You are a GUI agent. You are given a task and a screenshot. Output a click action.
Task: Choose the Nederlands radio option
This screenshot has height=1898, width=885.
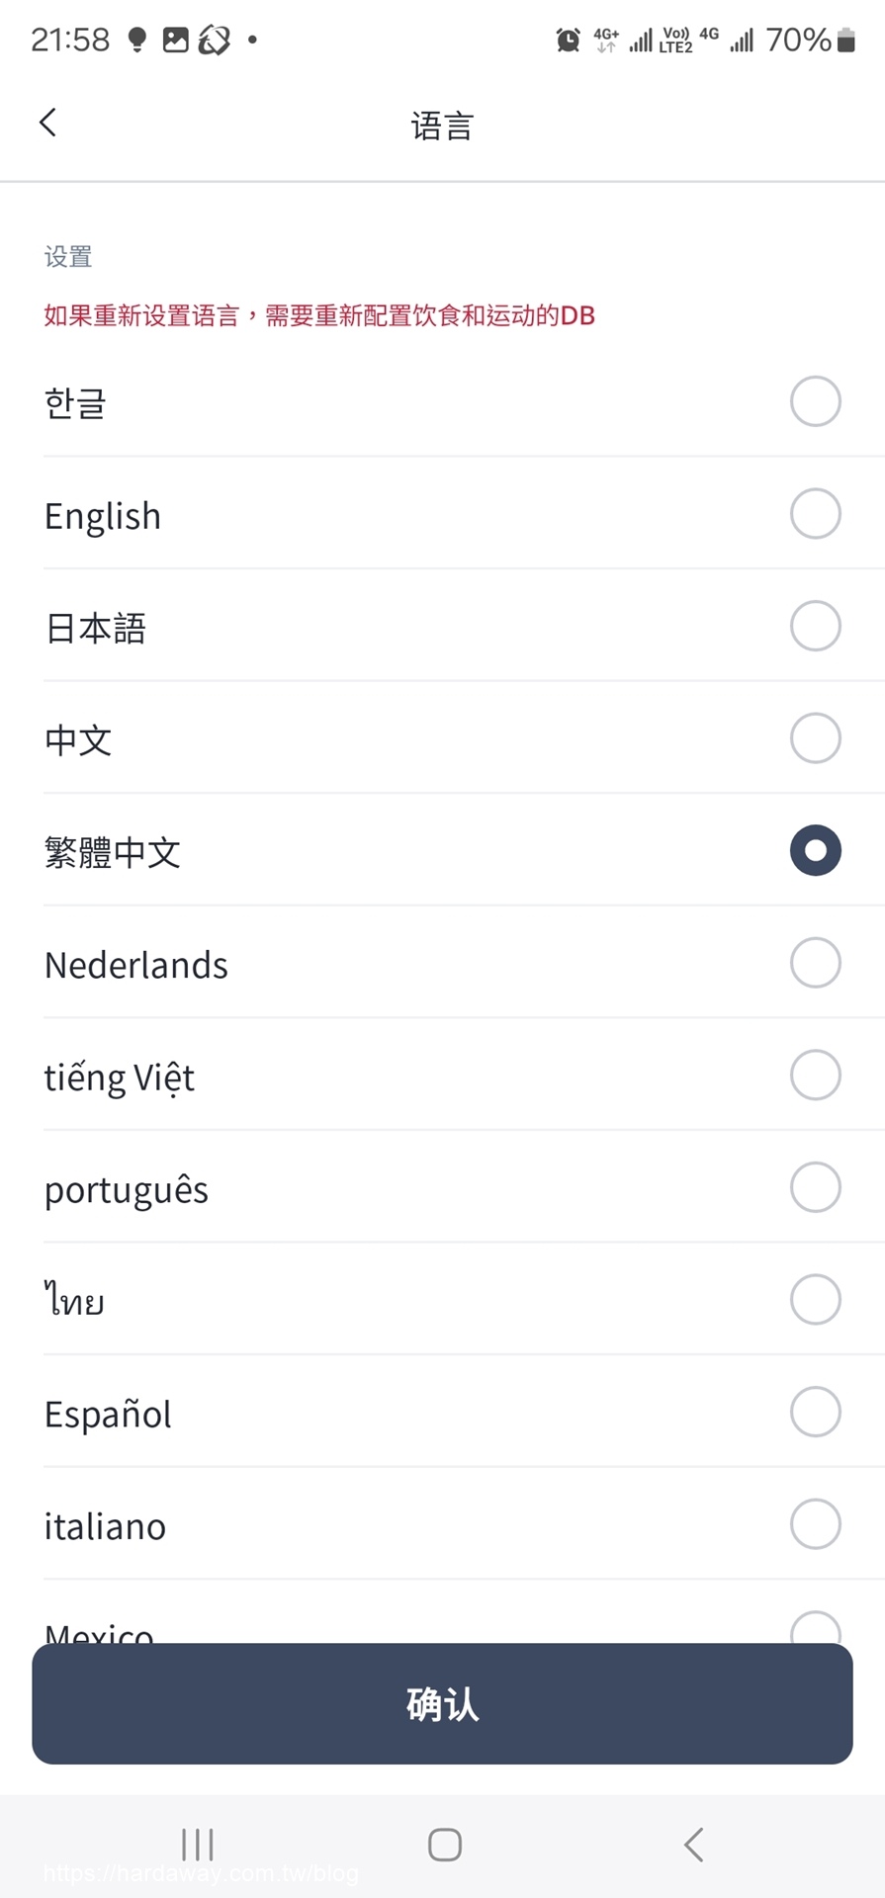click(815, 963)
